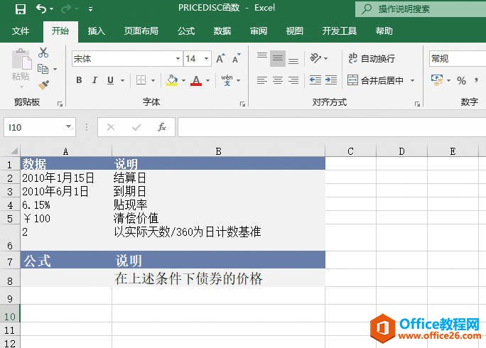Image resolution: width=486 pixels, height=348 pixels.
Task: Switch to the 视图 tab
Action: click(294, 31)
